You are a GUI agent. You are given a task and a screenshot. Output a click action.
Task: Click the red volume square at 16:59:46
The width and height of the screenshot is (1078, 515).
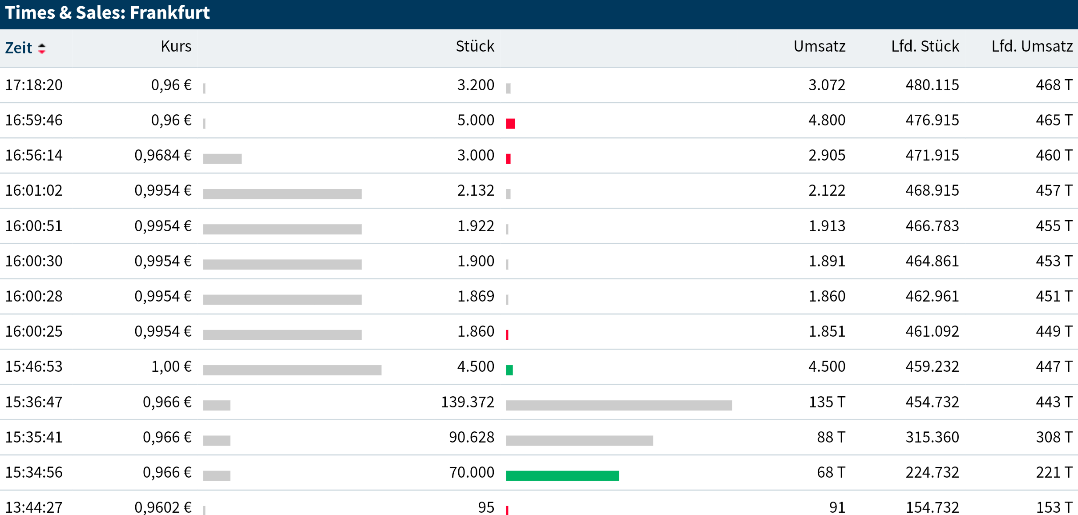pyautogui.click(x=510, y=124)
